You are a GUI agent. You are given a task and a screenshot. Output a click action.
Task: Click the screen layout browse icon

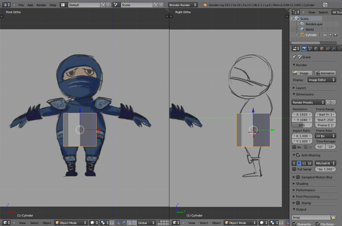pos(63,5)
